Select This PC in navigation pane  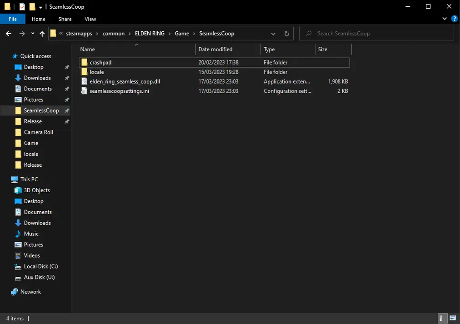(x=29, y=179)
